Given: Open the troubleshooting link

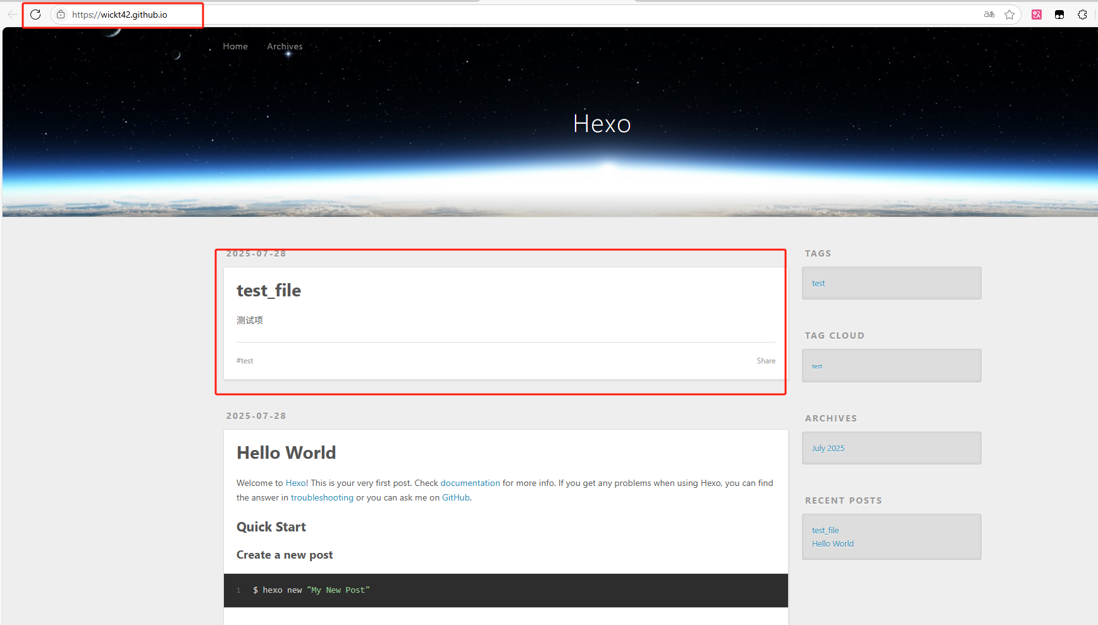Looking at the screenshot, I should (x=322, y=497).
